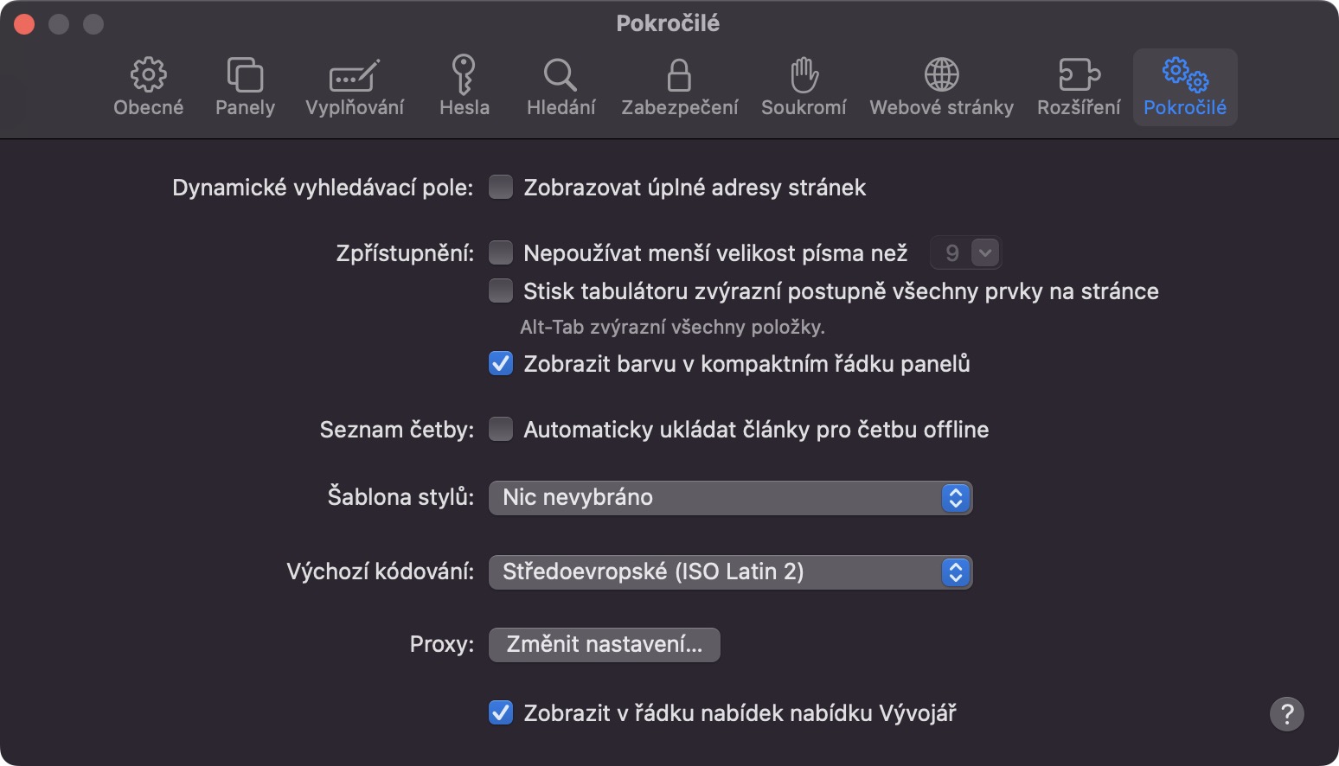
Task: Switch to the Rozšíření tab
Action: pyautogui.click(x=1079, y=87)
